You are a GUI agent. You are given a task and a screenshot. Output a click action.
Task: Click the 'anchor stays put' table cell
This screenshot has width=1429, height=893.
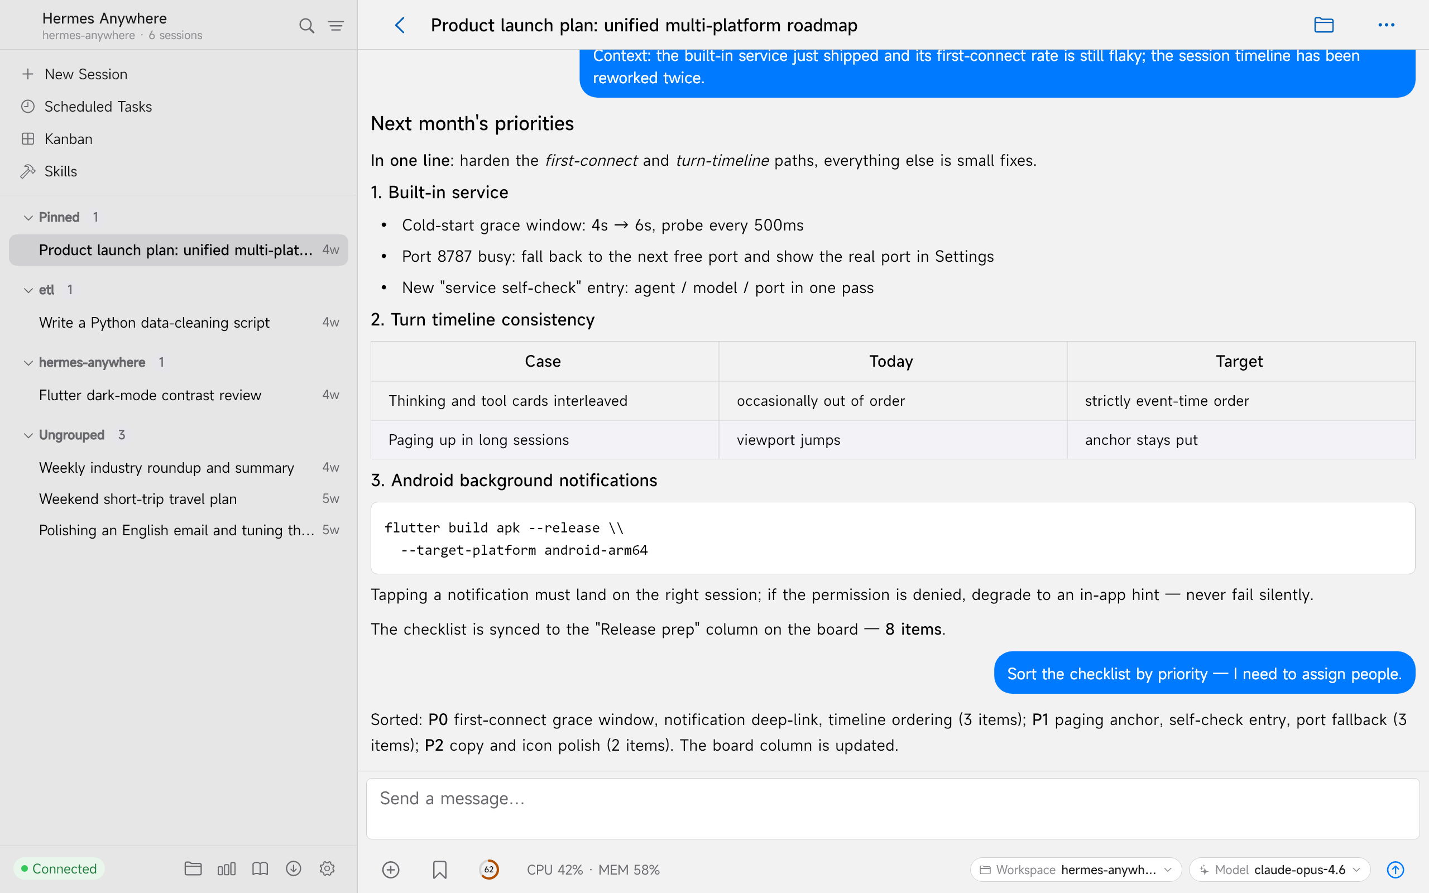point(1241,440)
